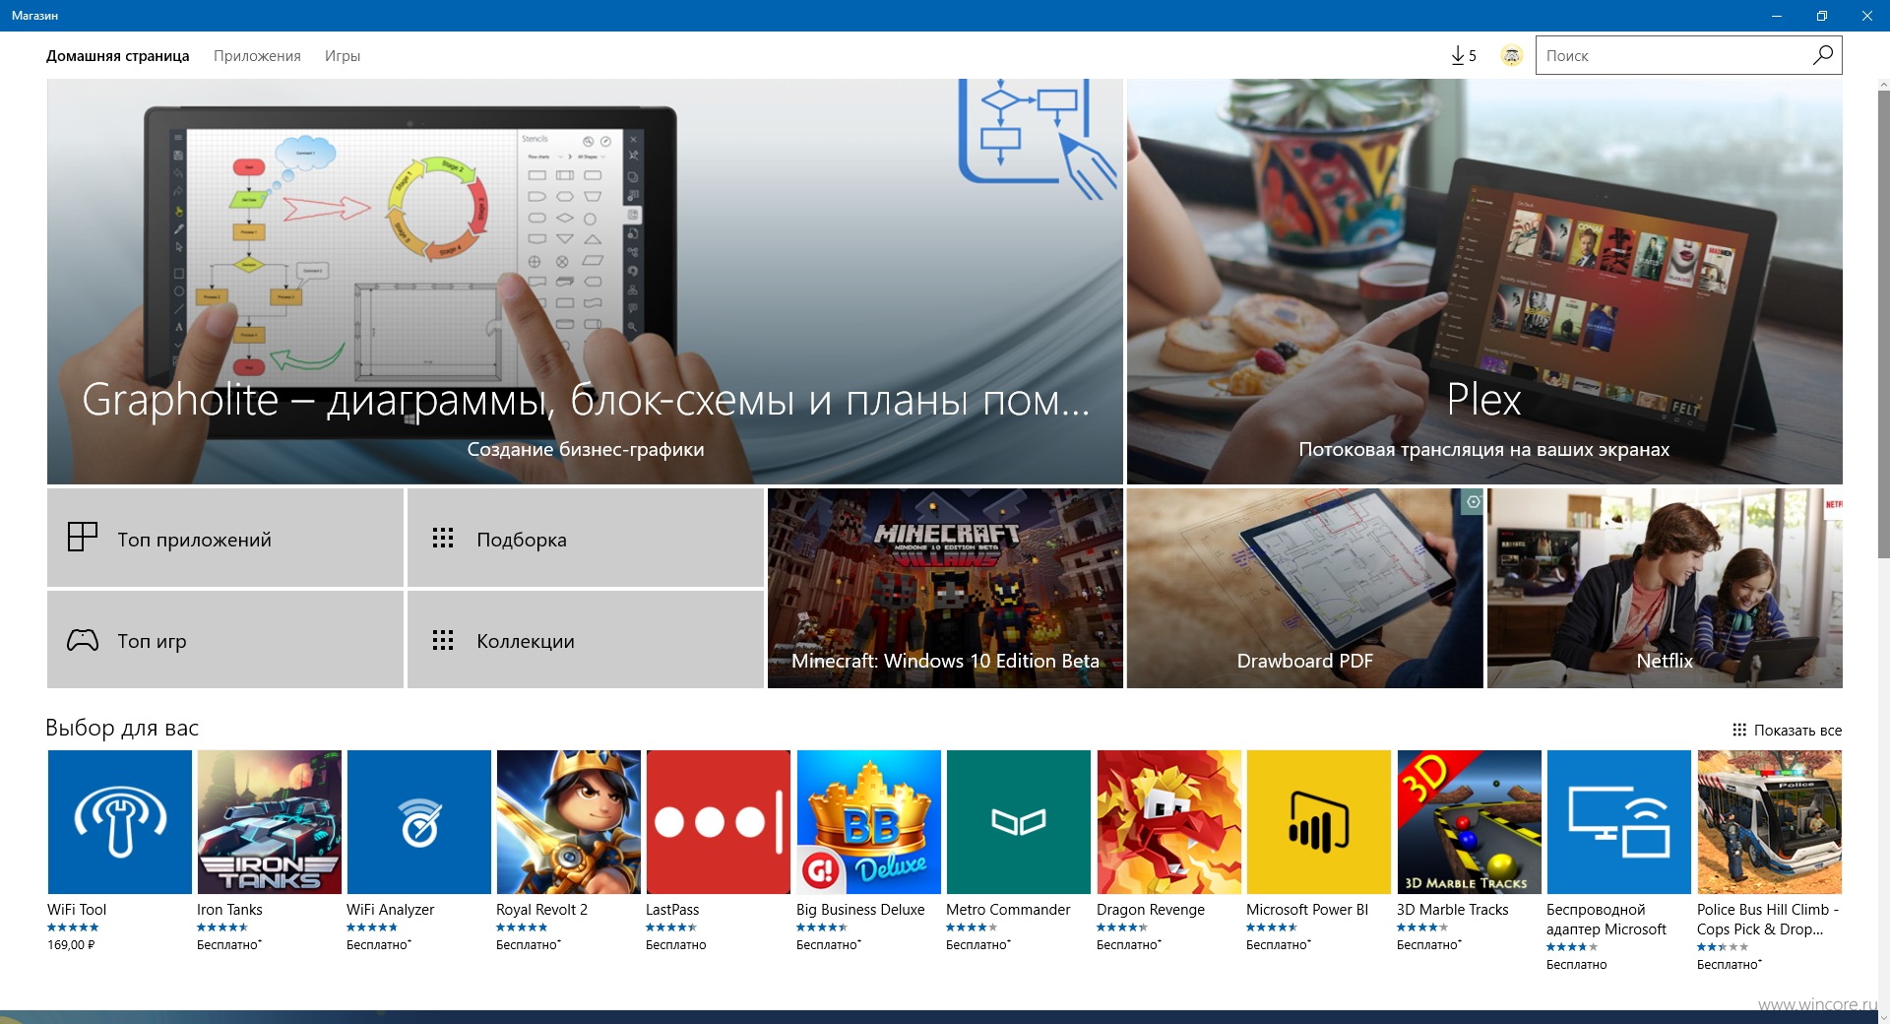1890x1024 pixels.
Task: Open the Топ игр tile
Action: point(225,640)
